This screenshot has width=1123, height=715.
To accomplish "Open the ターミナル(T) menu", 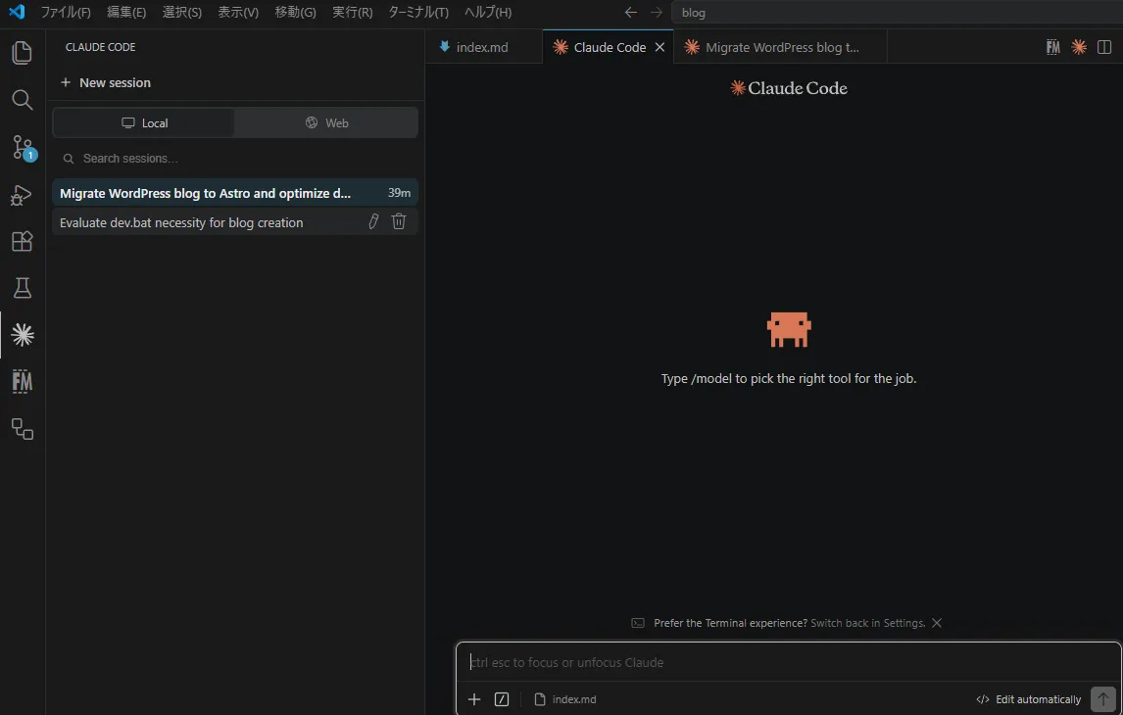I will tap(418, 13).
